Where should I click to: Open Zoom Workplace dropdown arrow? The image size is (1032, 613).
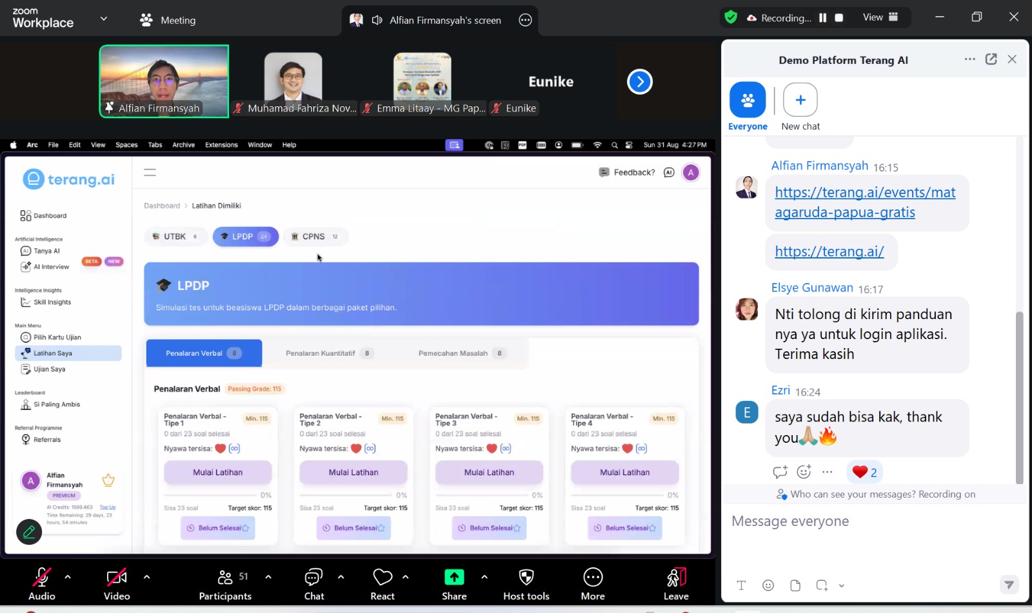click(104, 19)
